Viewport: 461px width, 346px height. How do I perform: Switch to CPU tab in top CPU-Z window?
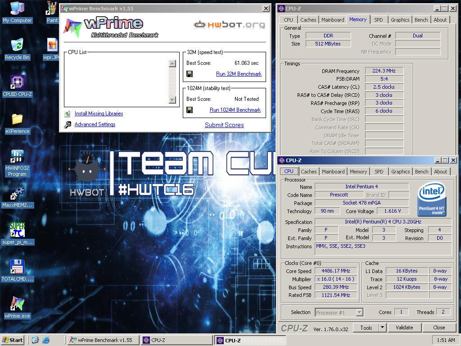point(289,20)
